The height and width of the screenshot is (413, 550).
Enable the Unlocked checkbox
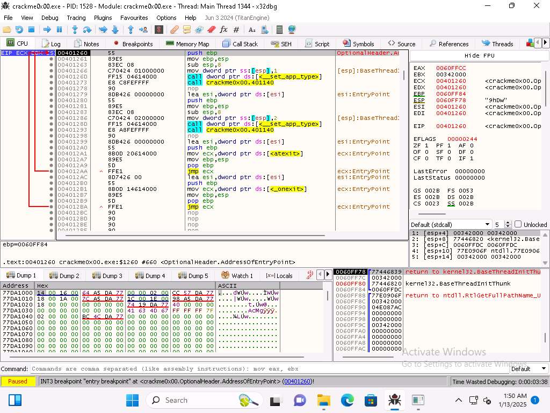(518, 224)
